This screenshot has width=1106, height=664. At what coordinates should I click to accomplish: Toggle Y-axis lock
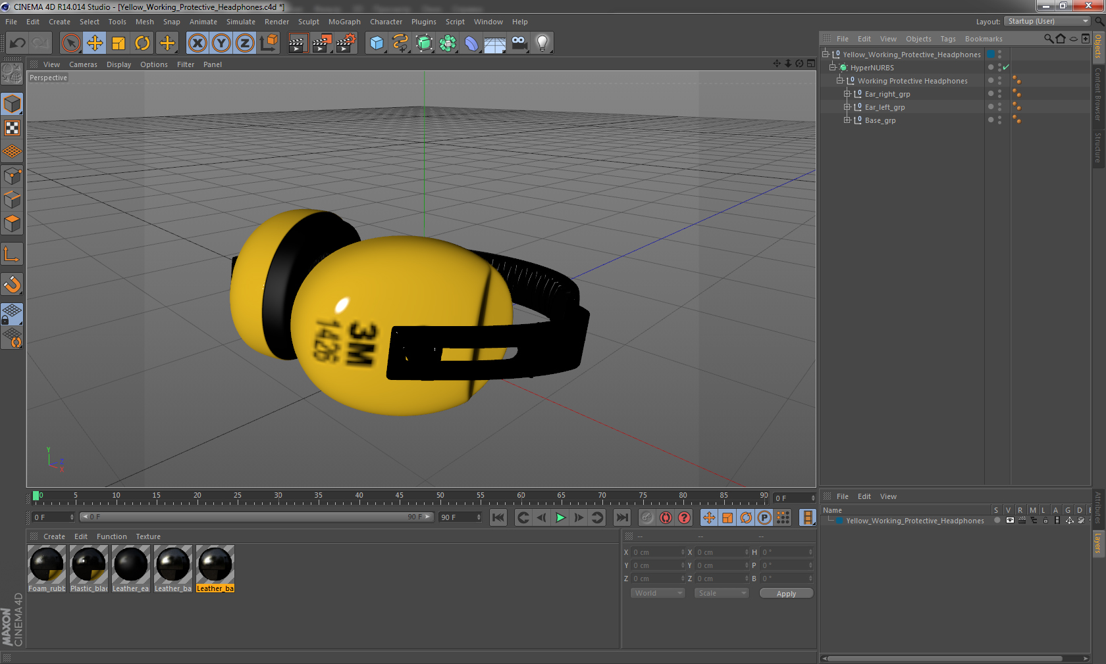click(x=221, y=43)
